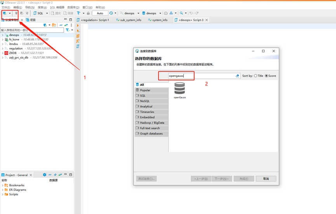Click execute statement in new tab icon
336x214 pixels.
point(78,31)
